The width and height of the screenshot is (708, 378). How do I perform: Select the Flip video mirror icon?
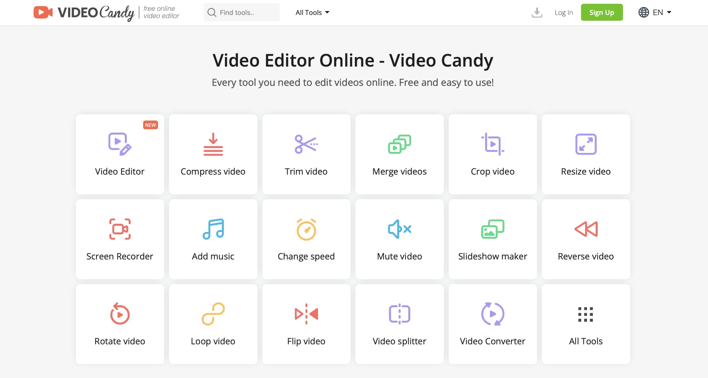point(306,314)
